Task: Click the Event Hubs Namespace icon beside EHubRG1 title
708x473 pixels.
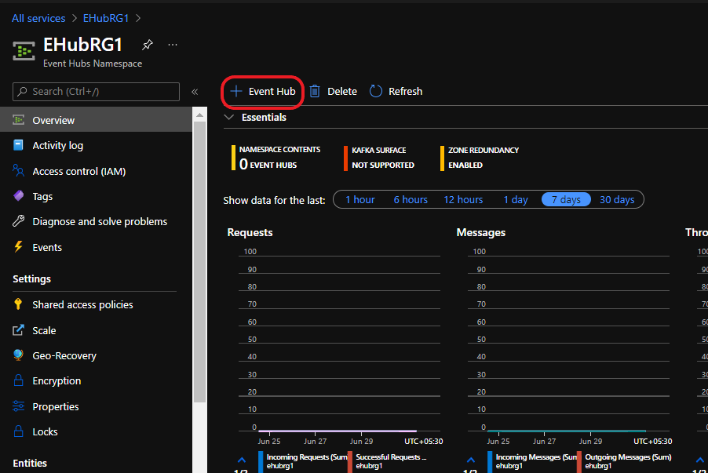Action: [24, 51]
